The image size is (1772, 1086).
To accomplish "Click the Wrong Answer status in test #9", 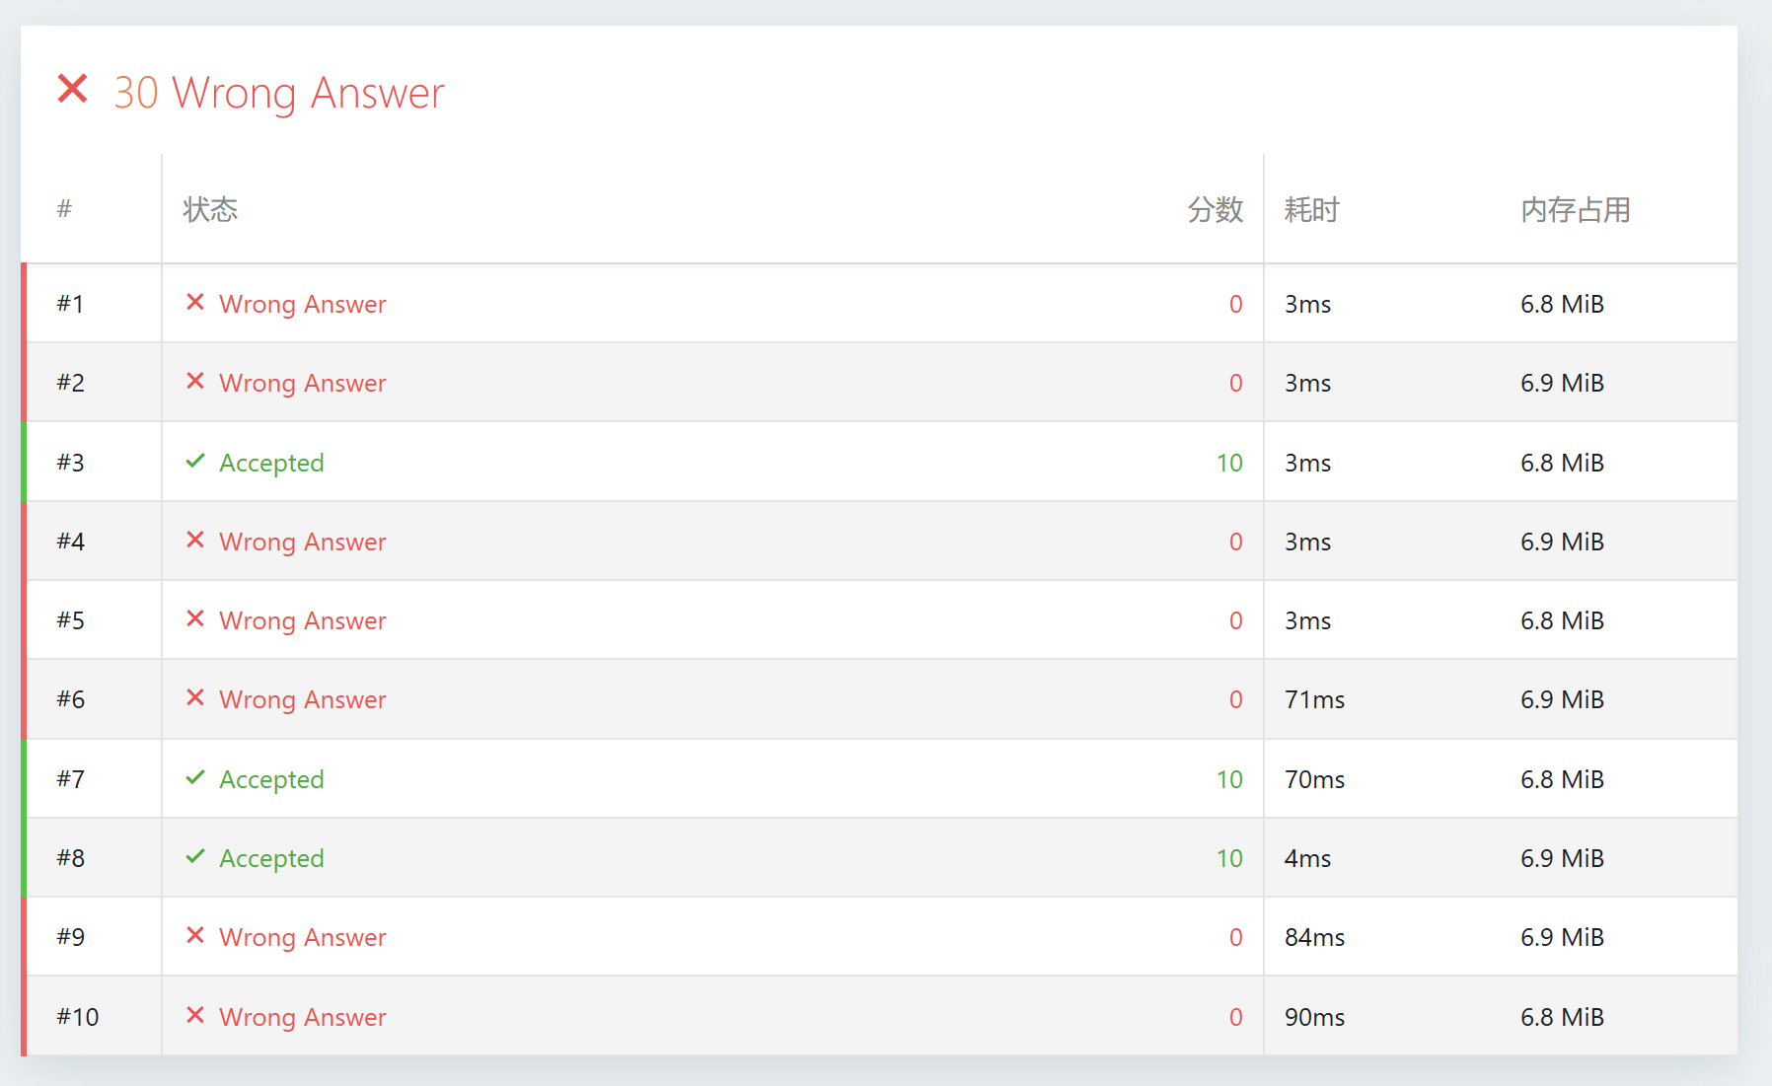I will tap(302, 937).
